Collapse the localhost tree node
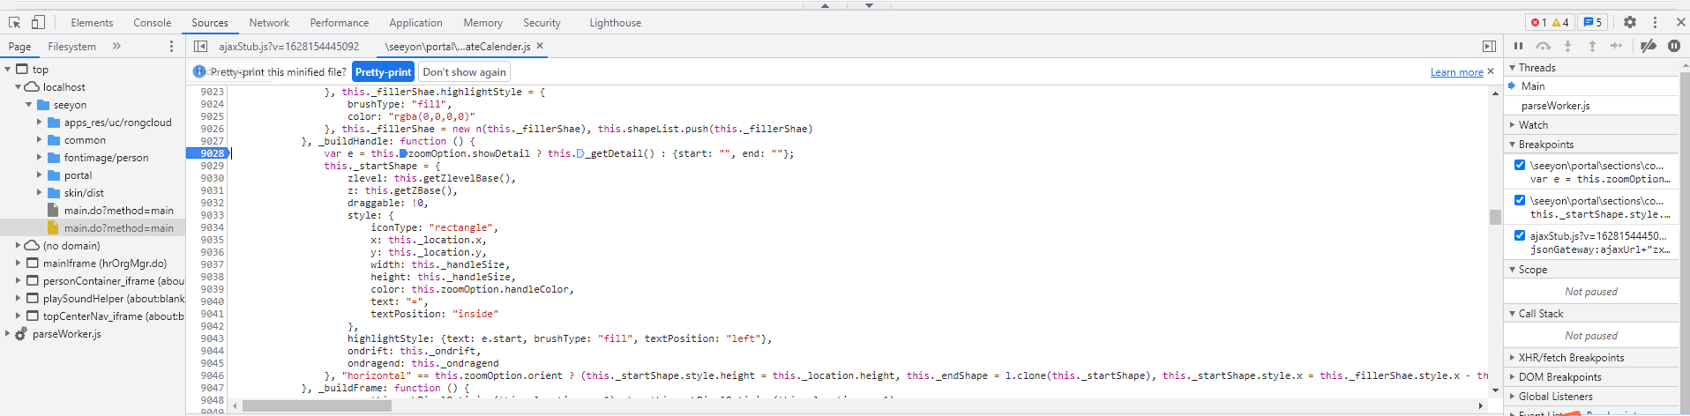Image resolution: width=1690 pixels, height=416 pixels. (x=19, y=87)
